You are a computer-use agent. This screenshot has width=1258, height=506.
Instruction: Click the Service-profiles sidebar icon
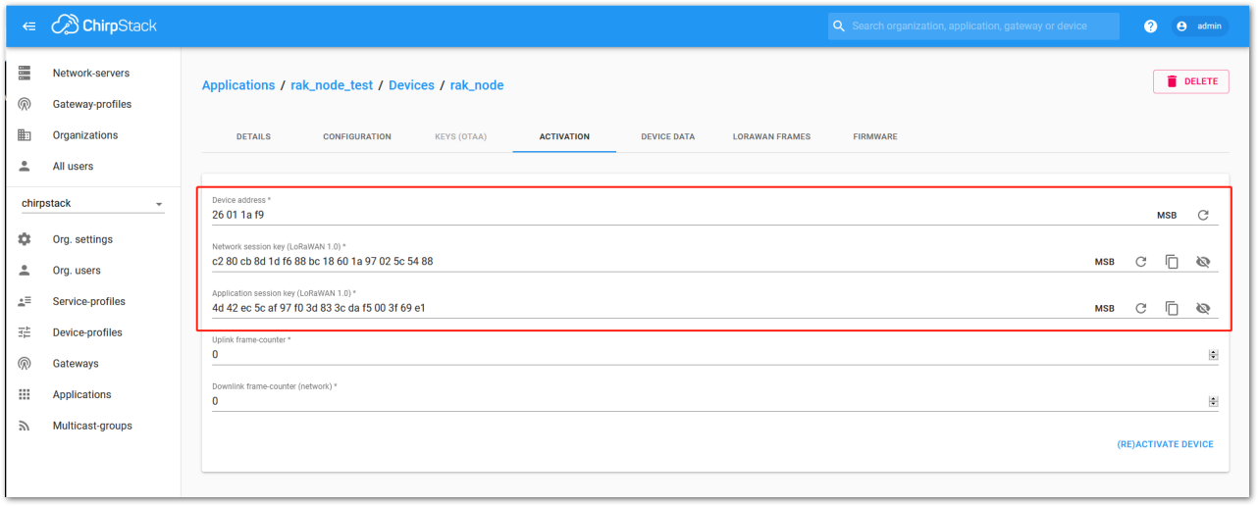click(25, 301)
